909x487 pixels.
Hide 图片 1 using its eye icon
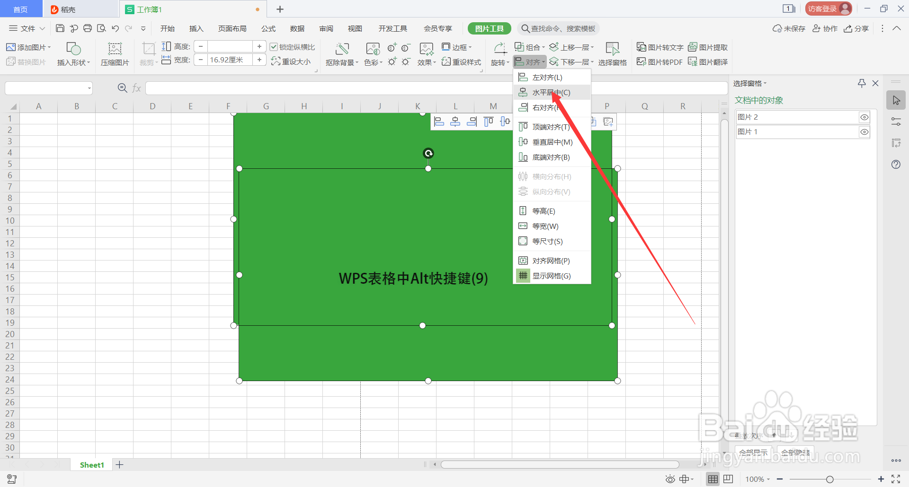coord(864,132)
